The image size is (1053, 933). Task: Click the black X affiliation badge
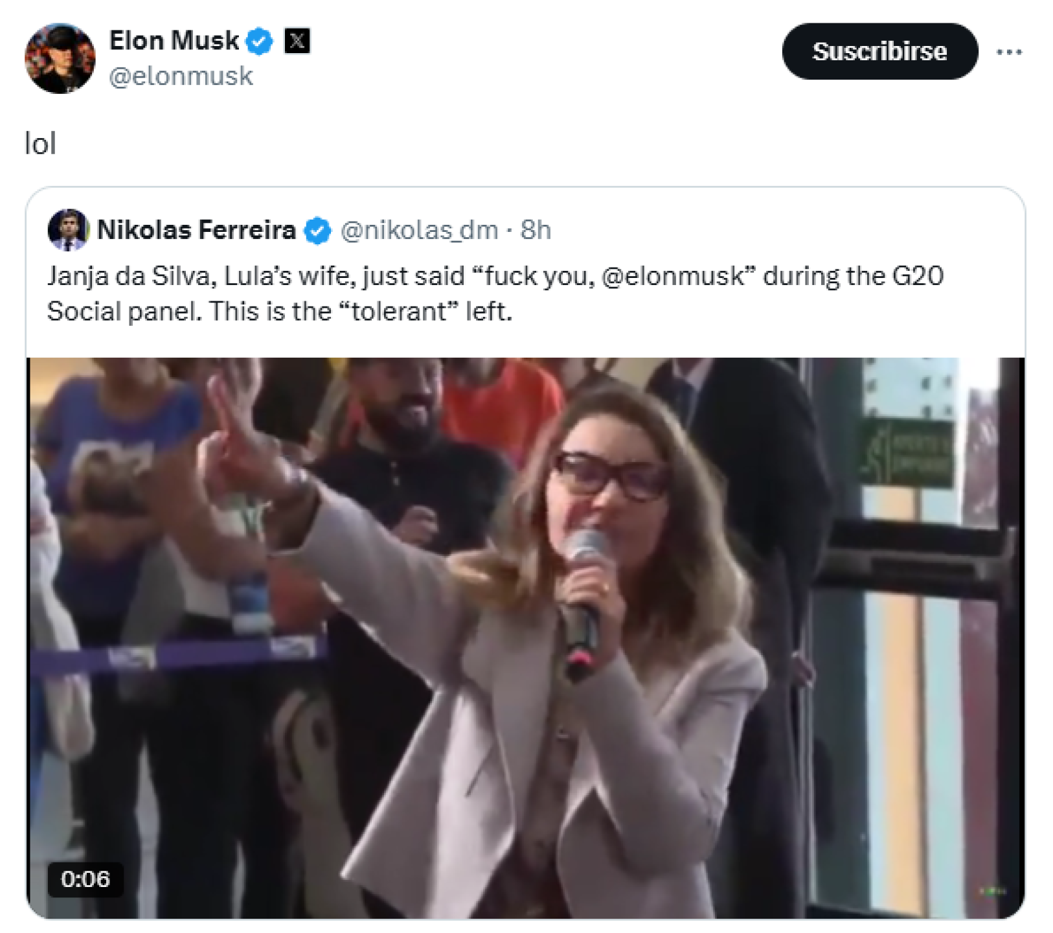coord(297,41)
